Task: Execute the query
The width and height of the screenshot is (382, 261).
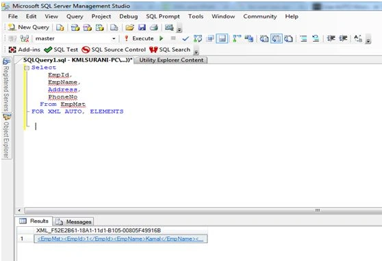Action: (x=139, y=38)
